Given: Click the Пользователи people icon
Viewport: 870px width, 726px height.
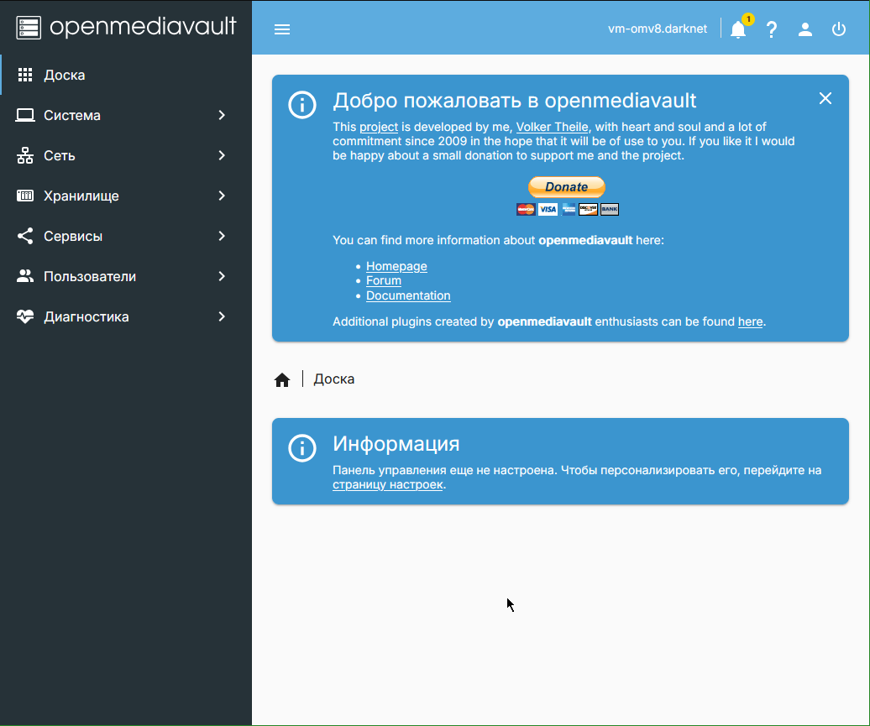Looking at the screenshot, I should (x=25, y=276).
